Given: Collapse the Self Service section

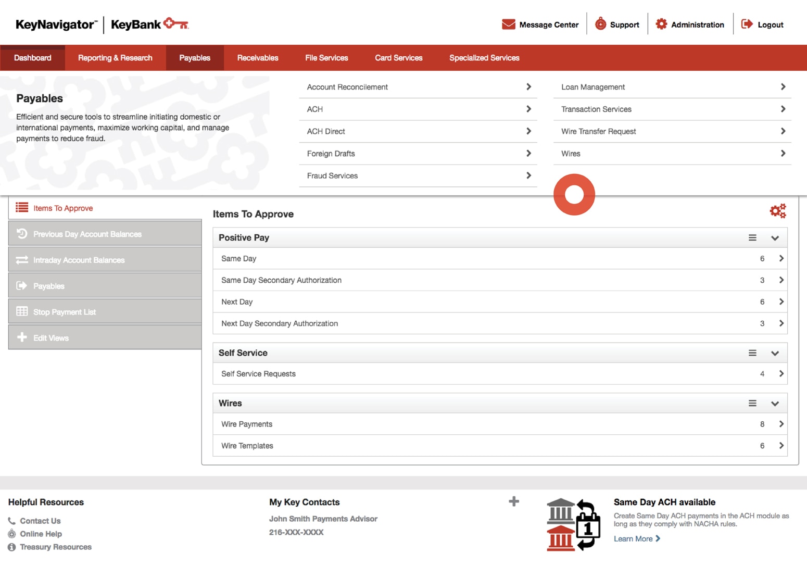Looking at the screenshot, I should (775, 353).
